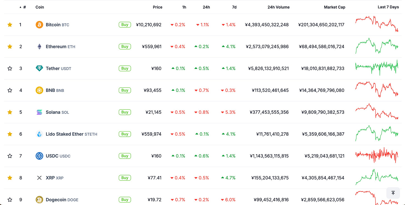This screenshot has width=405, height=205.
Task: Click the Solana logo icon
Action: [x=39, y=112]
